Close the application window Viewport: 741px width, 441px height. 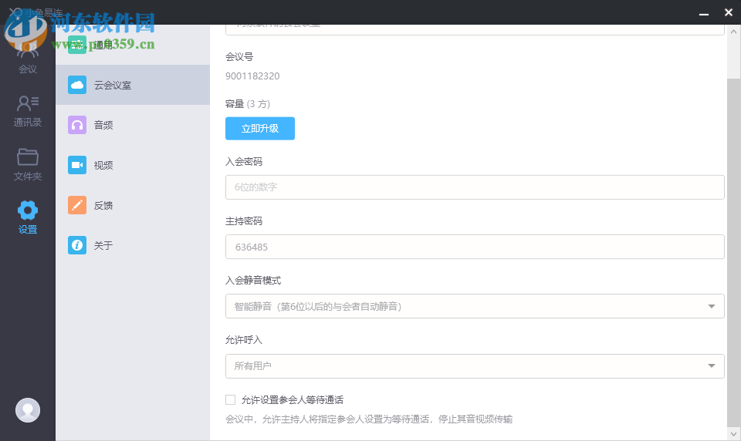(x=728, y=13)
